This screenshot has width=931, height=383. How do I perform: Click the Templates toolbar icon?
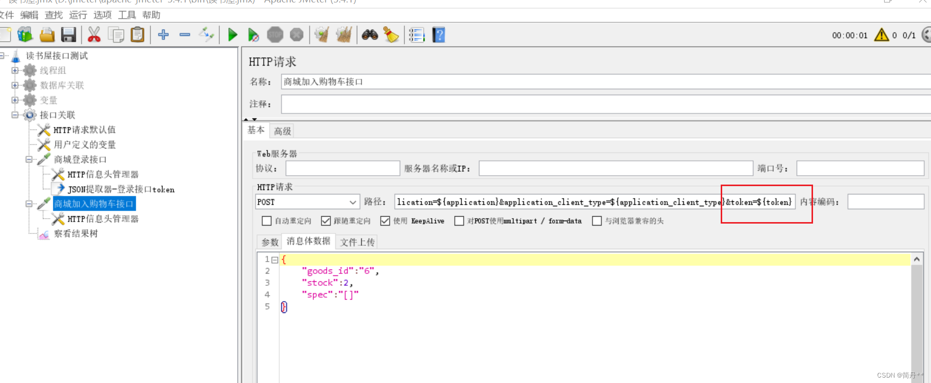click(x=25, y=35)
